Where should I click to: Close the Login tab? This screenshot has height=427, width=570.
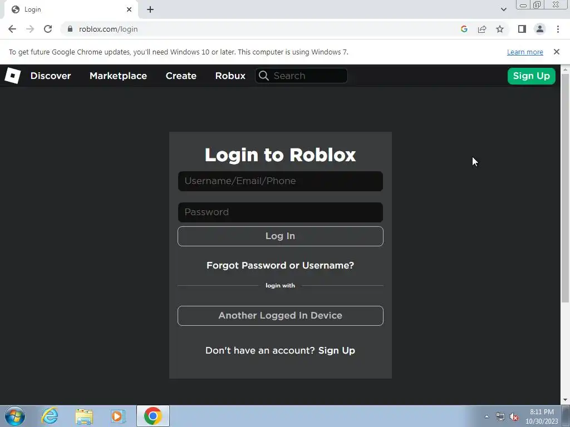tap(129, 10)
